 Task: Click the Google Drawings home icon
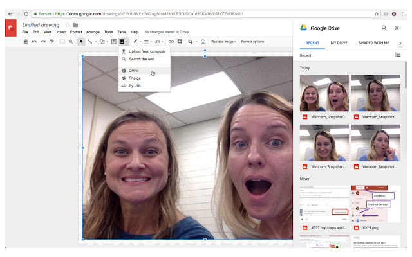(x=11, y=28)
